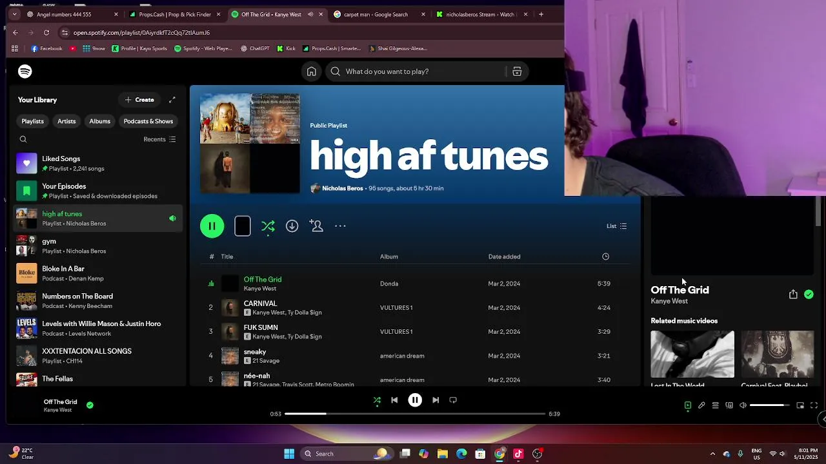826x464 pixels.
Task: Open the Kick bookmark
Action: [x=286, y=48]
